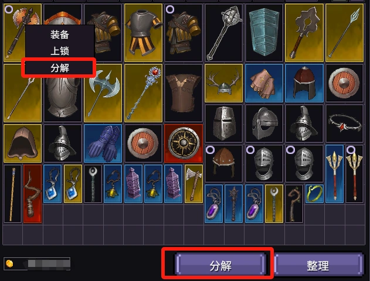Select the brown leather vest armor

184,93
